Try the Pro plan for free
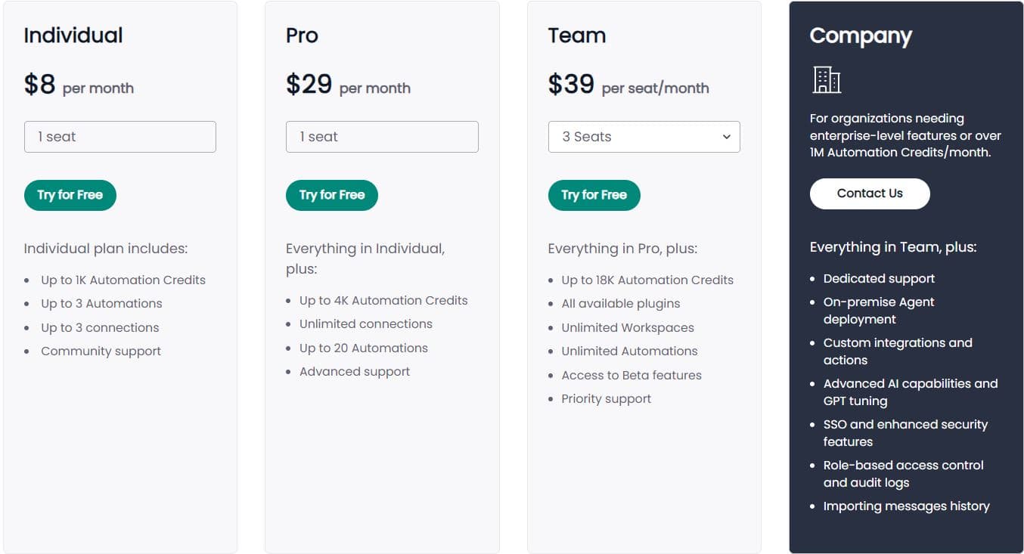This screenshot has width=1024, height=554. point(331,194)
